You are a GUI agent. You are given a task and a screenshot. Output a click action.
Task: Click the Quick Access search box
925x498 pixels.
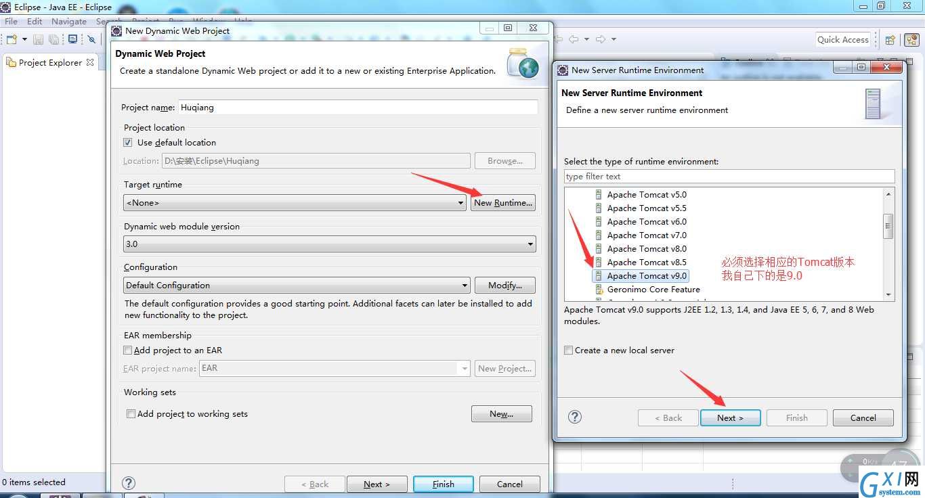pyautogui.click(x=843, y=40)
